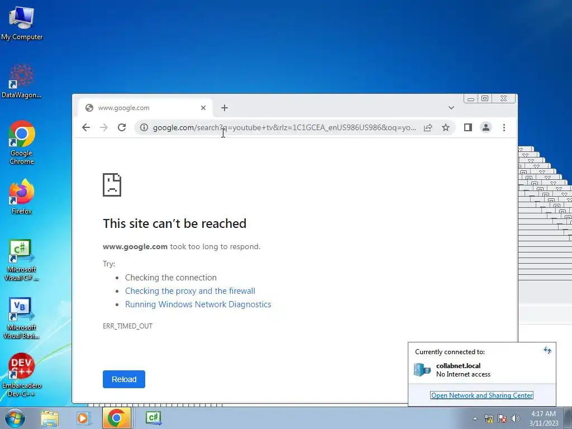This screenshot has height=429, width=572.
Task: Click the network tray icon
Action: point(488,418)
